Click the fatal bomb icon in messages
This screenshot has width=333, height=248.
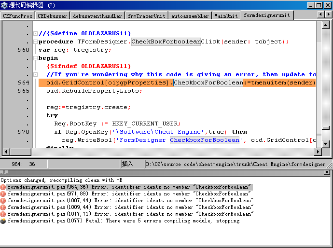coord(3,220)
